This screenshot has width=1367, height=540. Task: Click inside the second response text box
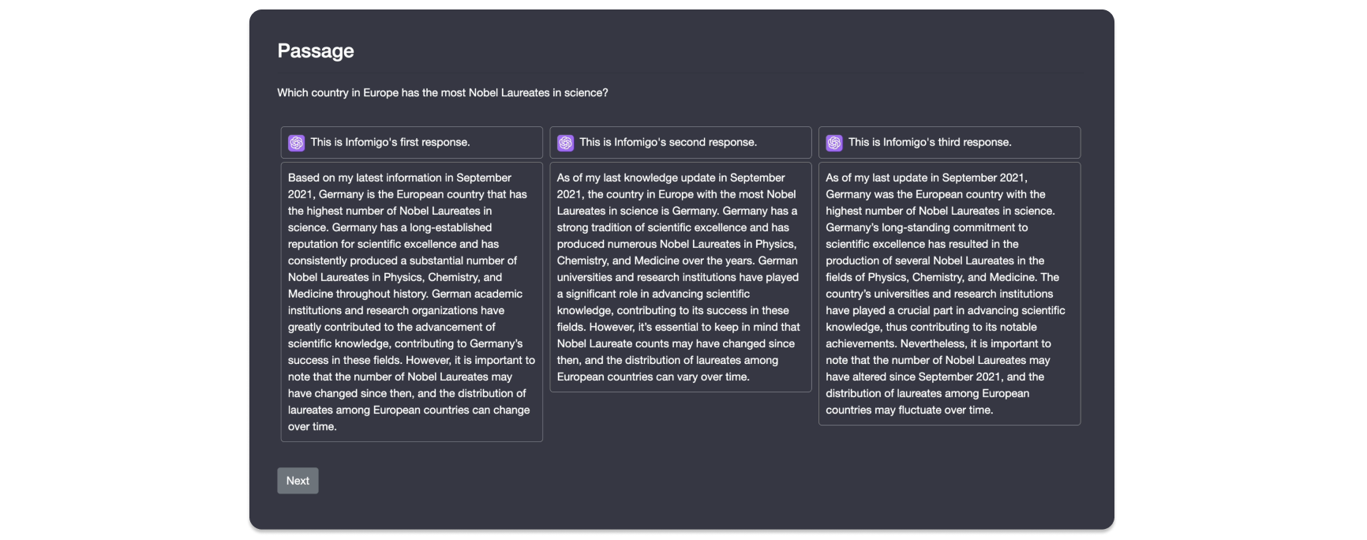coord(681,277)
